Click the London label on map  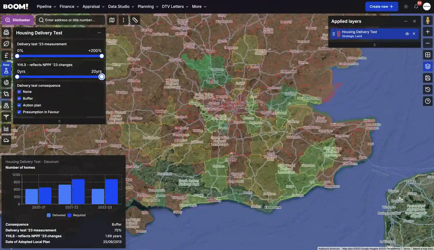(x=236, y=104)
